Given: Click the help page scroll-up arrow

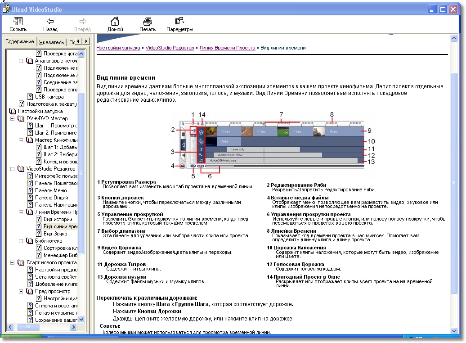Looking at the screenshot, I should (x=454, y=38).
